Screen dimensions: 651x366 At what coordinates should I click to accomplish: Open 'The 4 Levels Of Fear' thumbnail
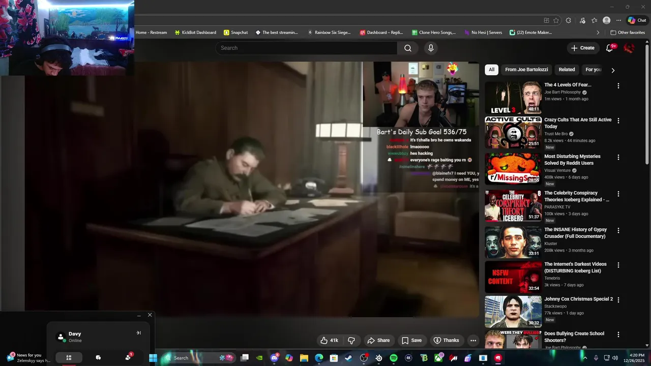click(x=513, y=98)
